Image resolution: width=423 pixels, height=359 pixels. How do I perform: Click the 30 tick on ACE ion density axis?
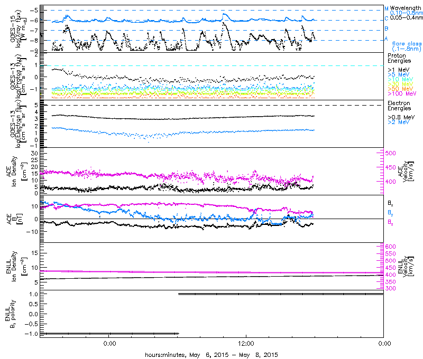[34, 153]
